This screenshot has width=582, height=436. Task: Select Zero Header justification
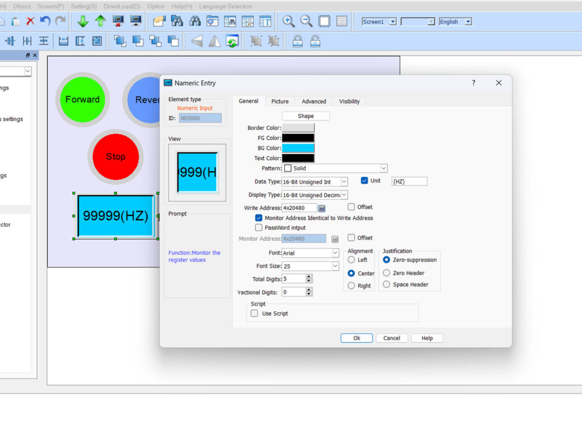pos(386,273)
